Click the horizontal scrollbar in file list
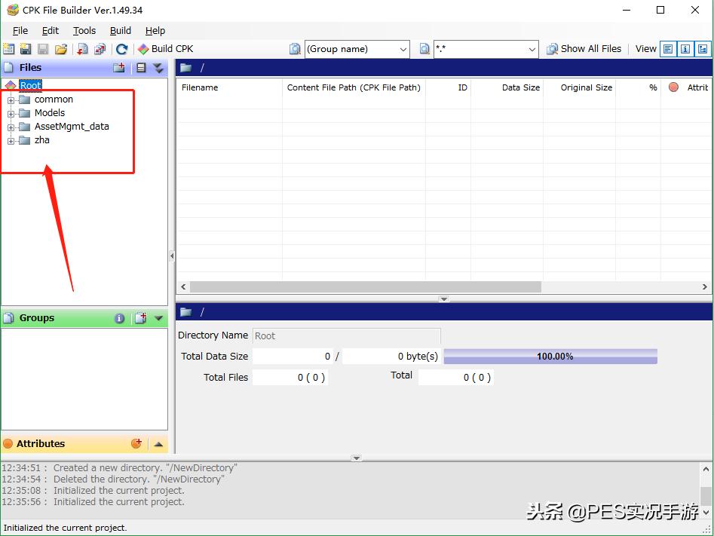714x536 pixels. (366, 287)
